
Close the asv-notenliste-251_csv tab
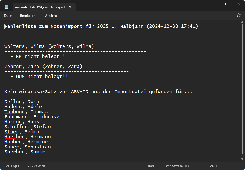[x=70, y=7]
